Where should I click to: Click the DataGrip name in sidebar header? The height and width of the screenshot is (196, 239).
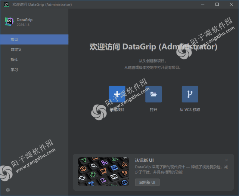[25, 20]
